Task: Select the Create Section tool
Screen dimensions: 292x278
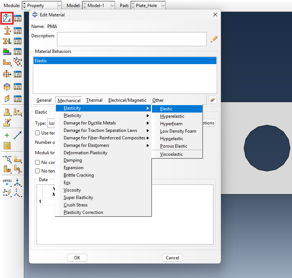Action: click(x=7, y=30)
